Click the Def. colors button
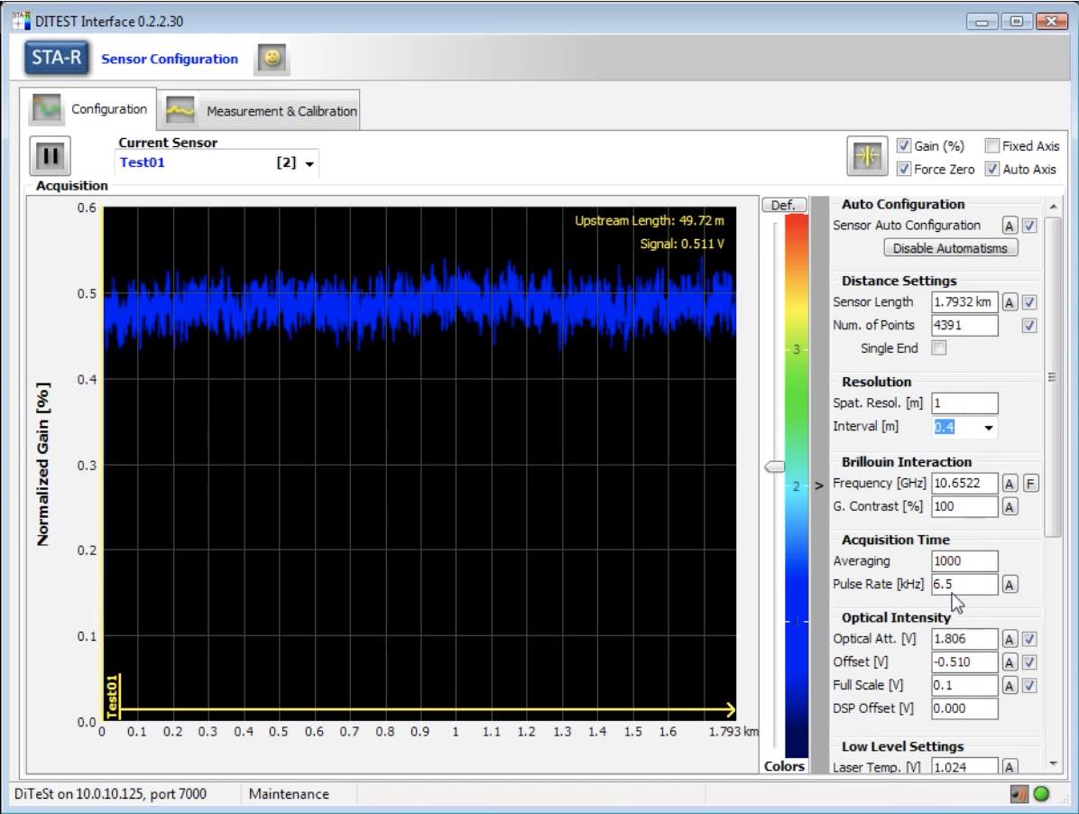 783,205
